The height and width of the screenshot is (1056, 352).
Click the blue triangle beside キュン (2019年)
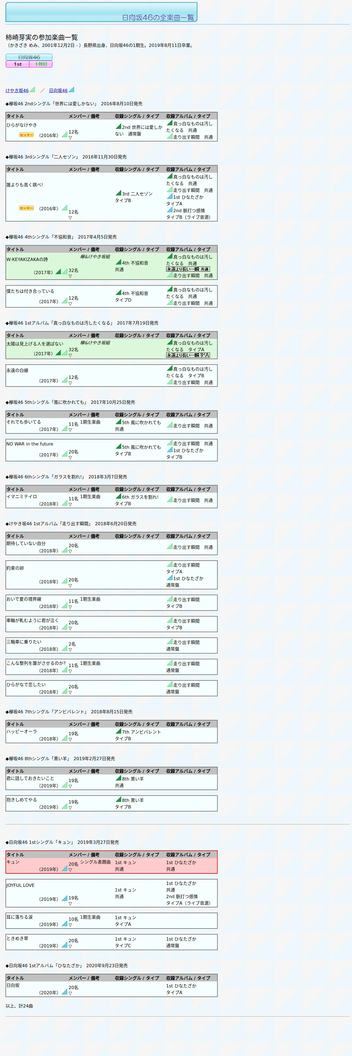64,868
